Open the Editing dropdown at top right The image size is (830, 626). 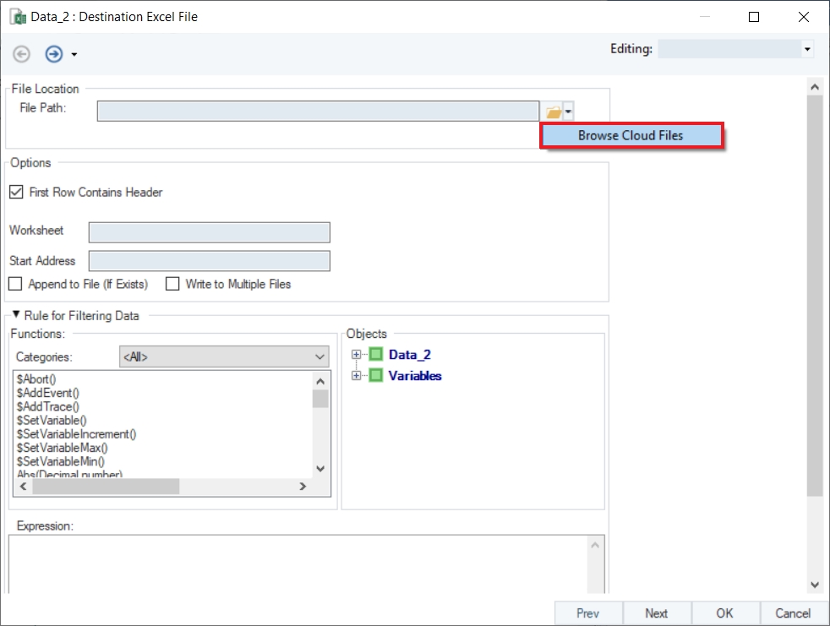point(735,50)
